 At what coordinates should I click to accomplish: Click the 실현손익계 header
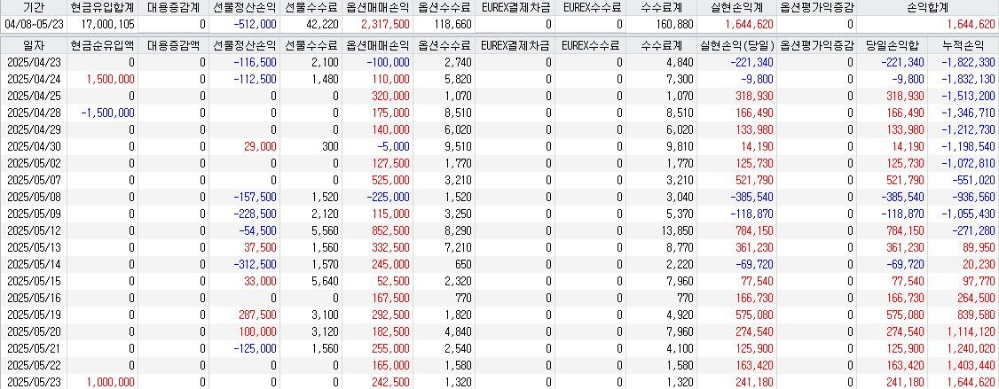[x=736, y=8]
